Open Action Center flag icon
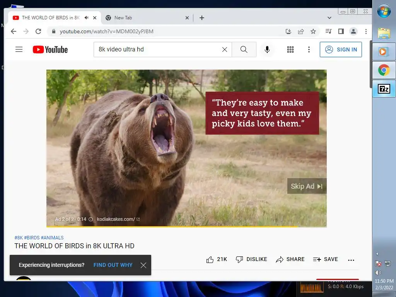This screenshot has width=396, height=297. (378, 264)
